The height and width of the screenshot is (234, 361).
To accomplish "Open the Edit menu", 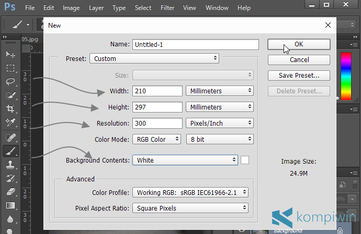I will 49,8.
